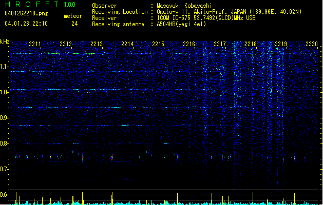323x205 pixels.
Task: Click the 0.8 frequency axis label
Action: point(5,143)
